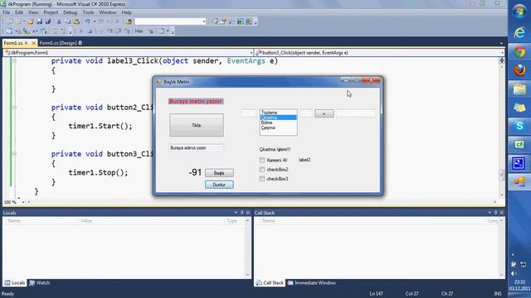531x298 pixels.
Task: Click the Start Page toolbar icon
Action: click(x=240, y=22)
